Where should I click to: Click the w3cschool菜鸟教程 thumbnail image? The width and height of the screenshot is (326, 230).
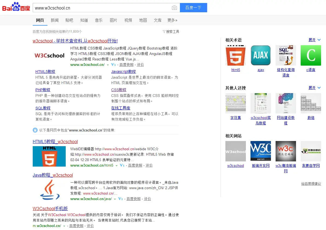261,103
